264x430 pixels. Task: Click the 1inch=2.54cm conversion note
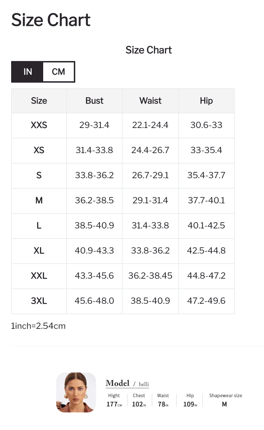(38, 326)
